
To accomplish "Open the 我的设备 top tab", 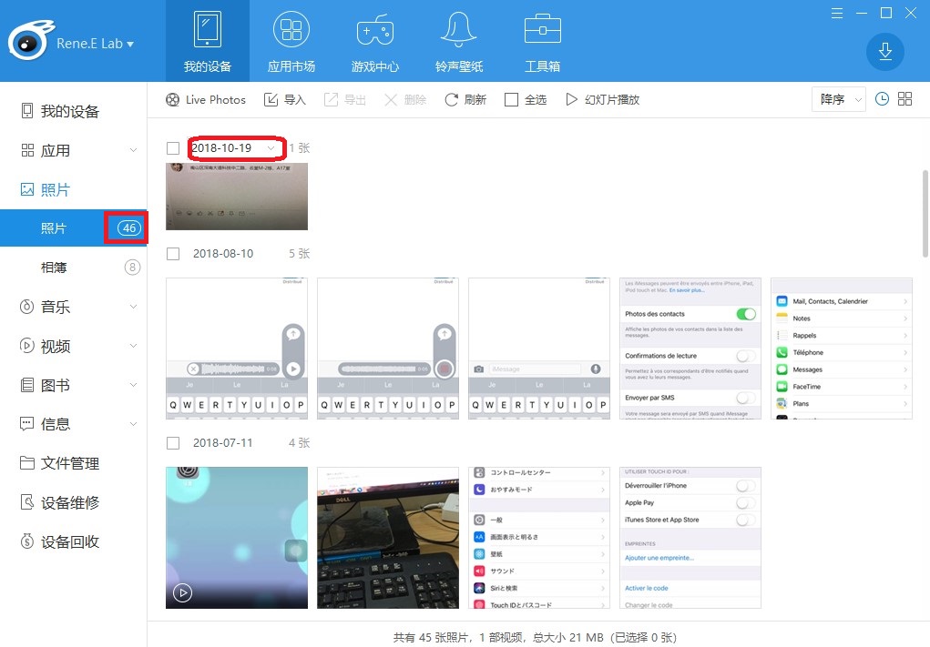I will click(x=207, y=41).
